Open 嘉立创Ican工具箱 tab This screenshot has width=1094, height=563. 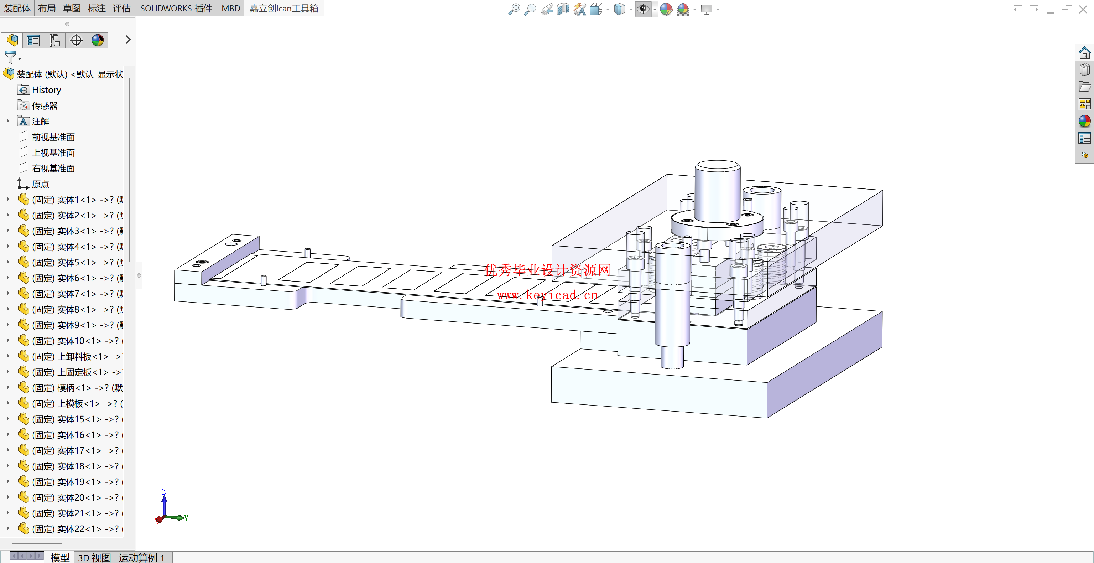284,9
